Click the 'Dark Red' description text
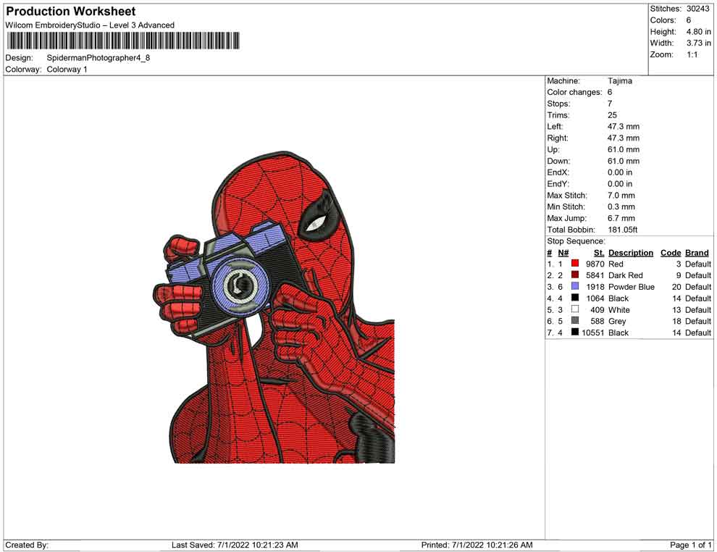The image size is (717, 552). click(626, 275)
